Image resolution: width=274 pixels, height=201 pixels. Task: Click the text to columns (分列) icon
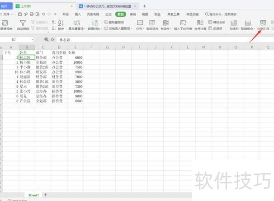tap(140, 23)
